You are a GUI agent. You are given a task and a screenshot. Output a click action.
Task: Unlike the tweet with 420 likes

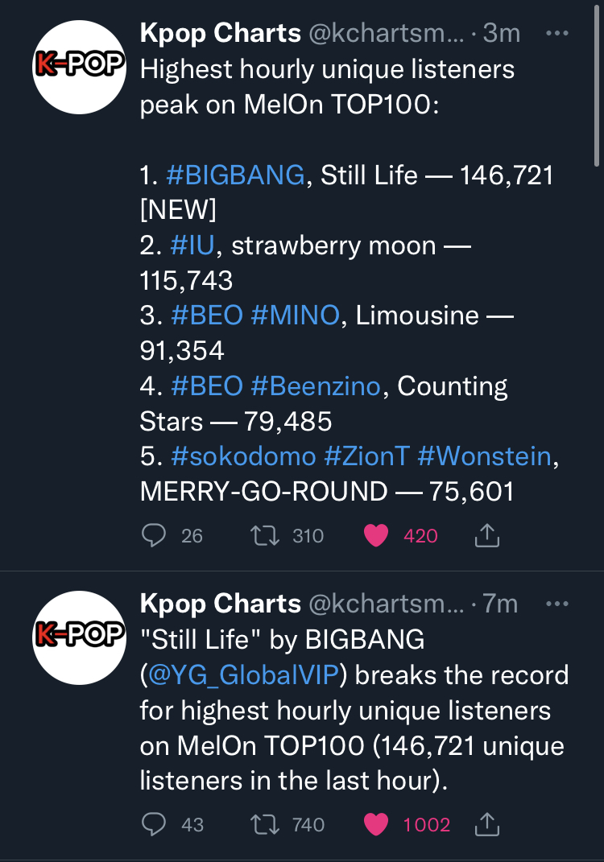point(376,535)
